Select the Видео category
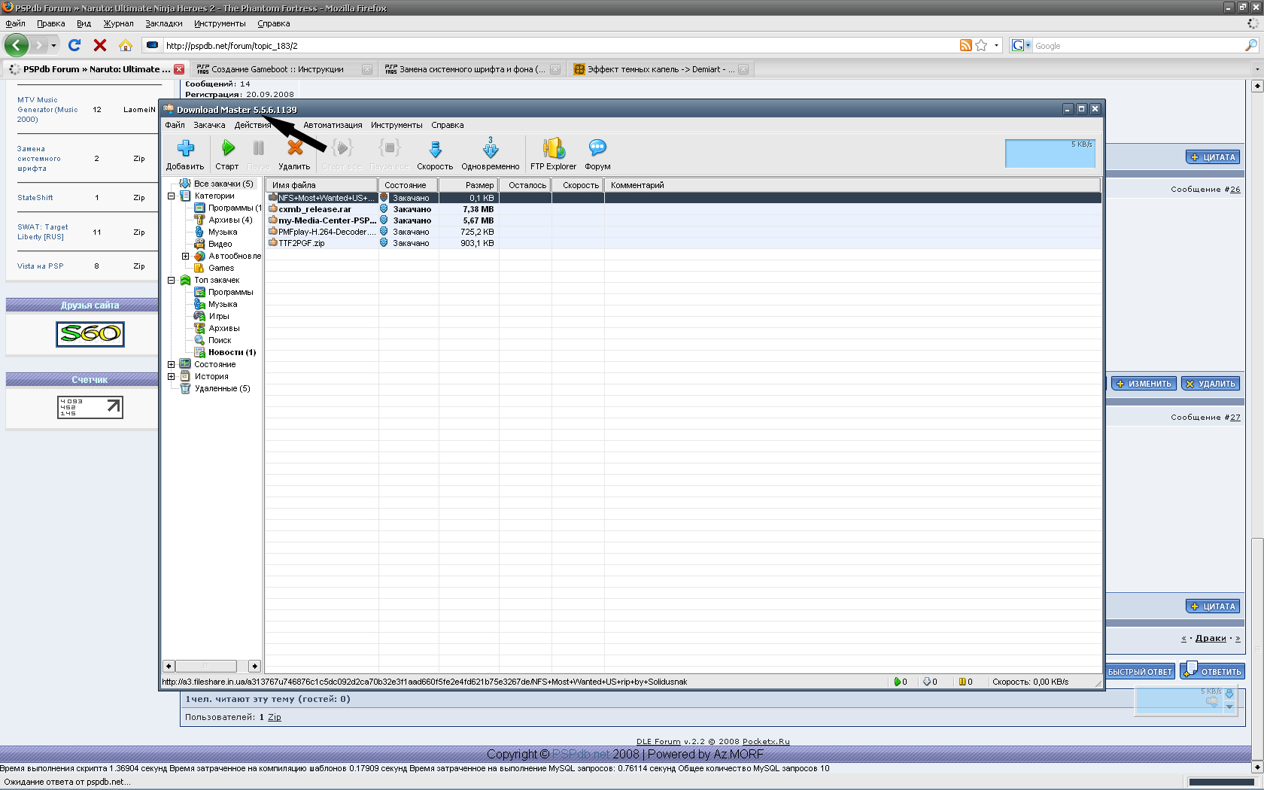This screenshot has height=790, width=1264. 220,244
